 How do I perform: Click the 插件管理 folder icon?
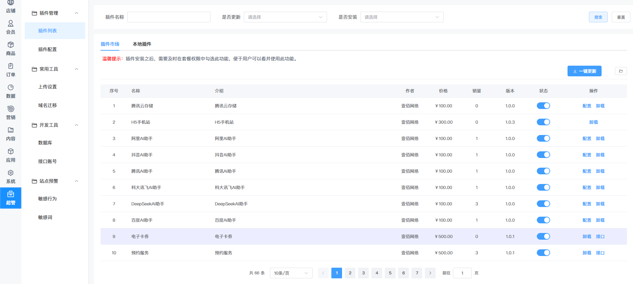[34, 13]
